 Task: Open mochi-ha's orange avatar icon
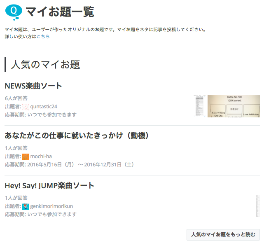26,157
